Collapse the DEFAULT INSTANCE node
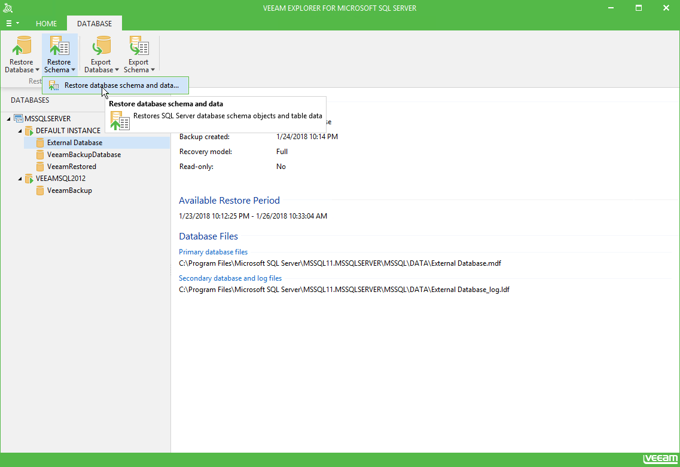 (x=20, y=131)
